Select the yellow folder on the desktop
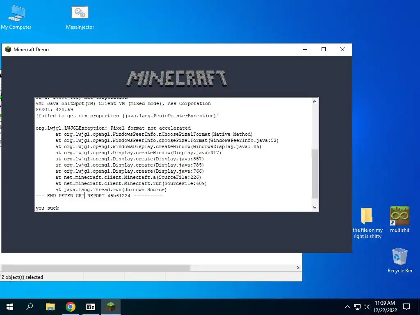 click(x=367, y=222)
